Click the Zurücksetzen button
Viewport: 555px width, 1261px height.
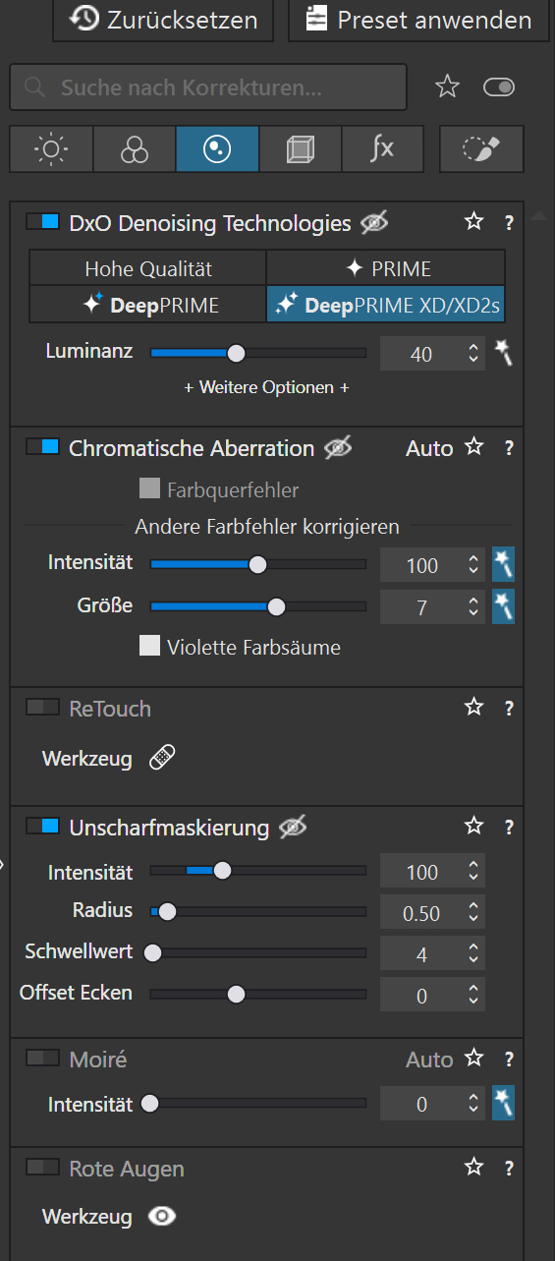164,20
